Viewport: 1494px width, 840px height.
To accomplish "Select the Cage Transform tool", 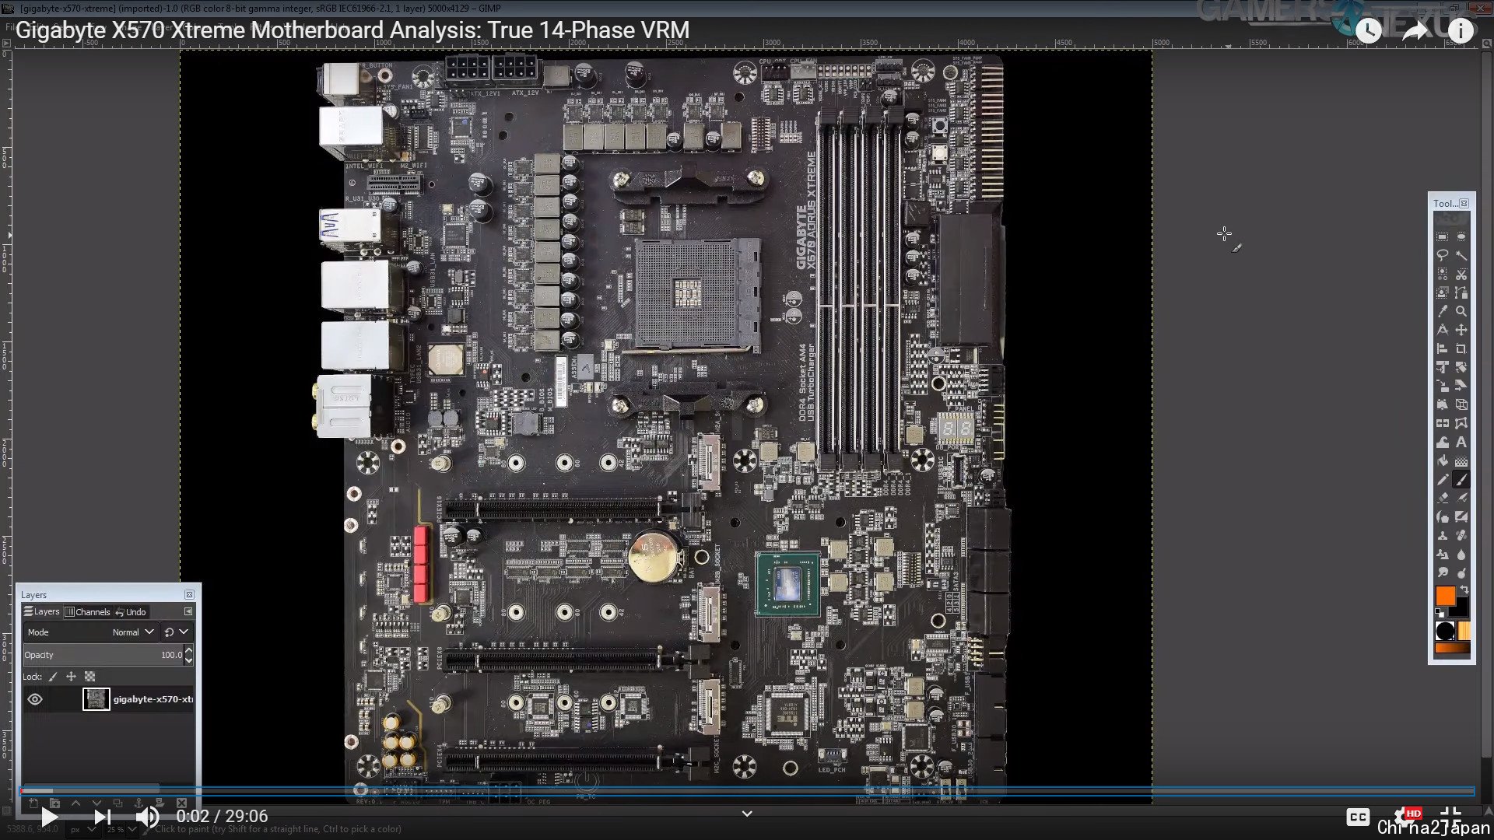I will coord(1461,423).
